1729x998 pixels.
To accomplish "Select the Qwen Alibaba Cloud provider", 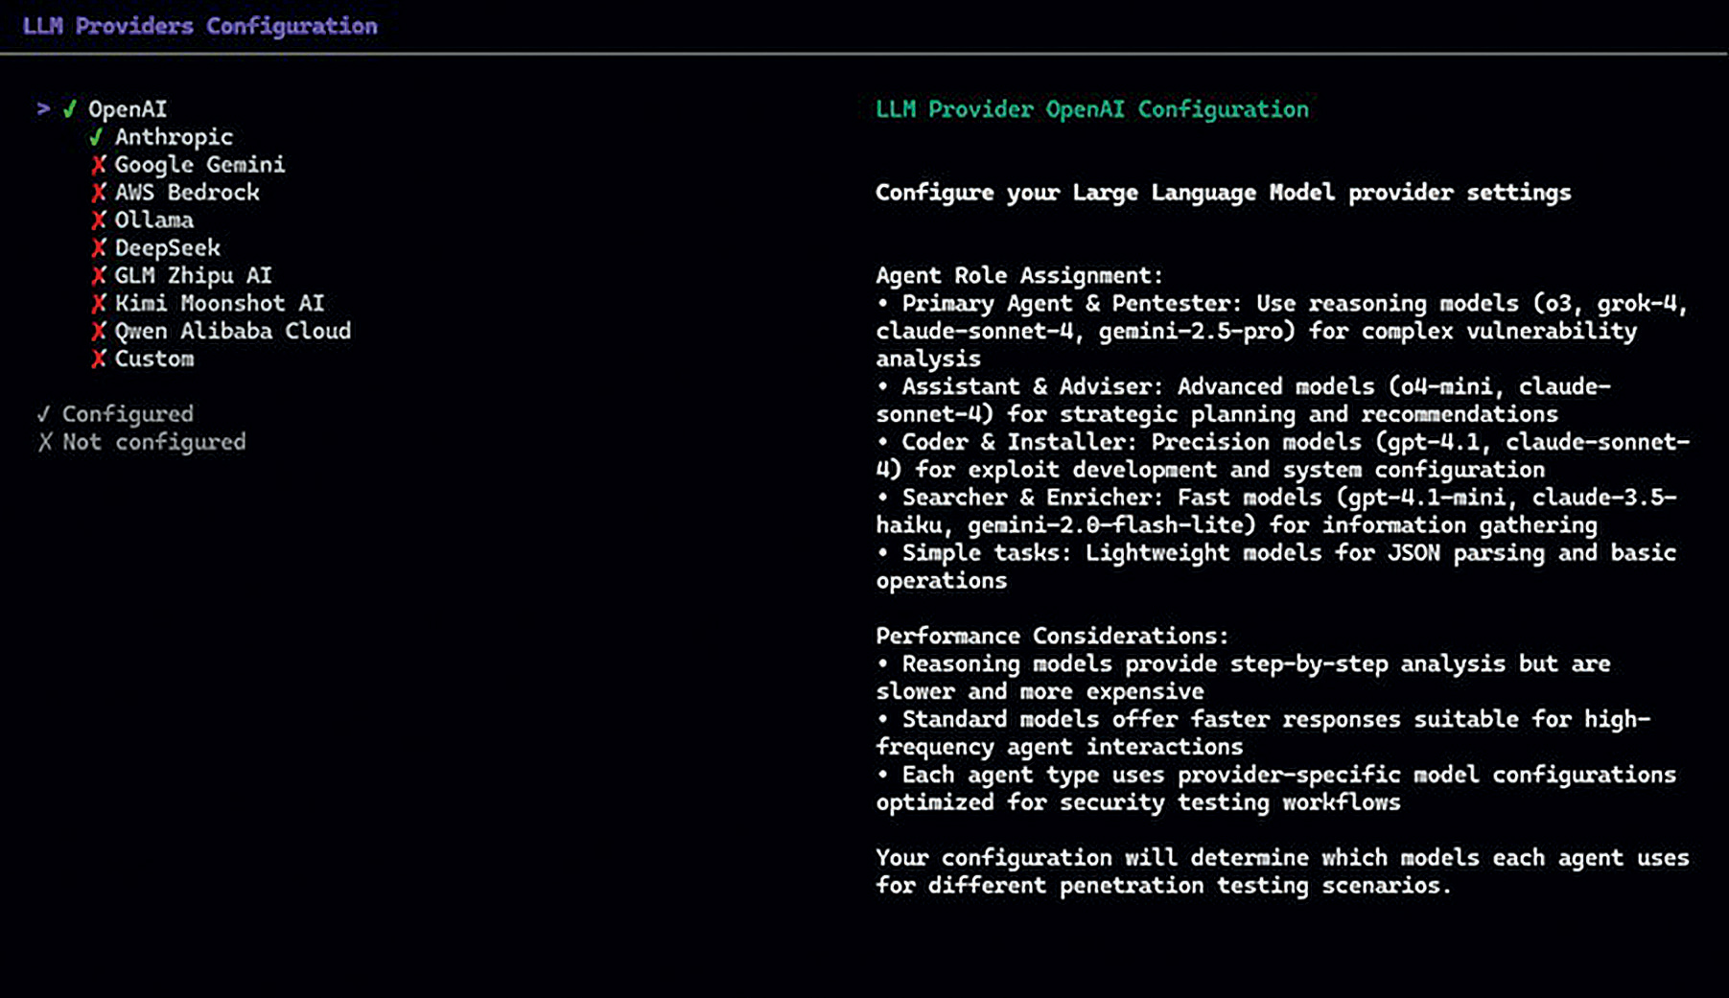I will click(x=233, y=332).
